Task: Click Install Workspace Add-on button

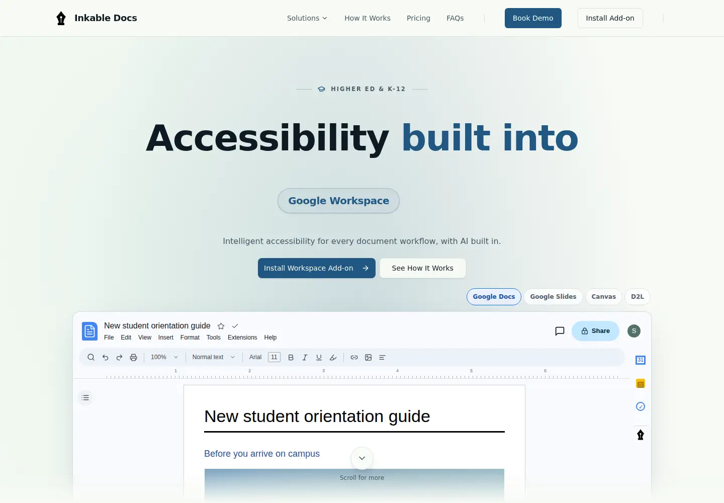Action: pyautogui.click(x=317, y=268)
